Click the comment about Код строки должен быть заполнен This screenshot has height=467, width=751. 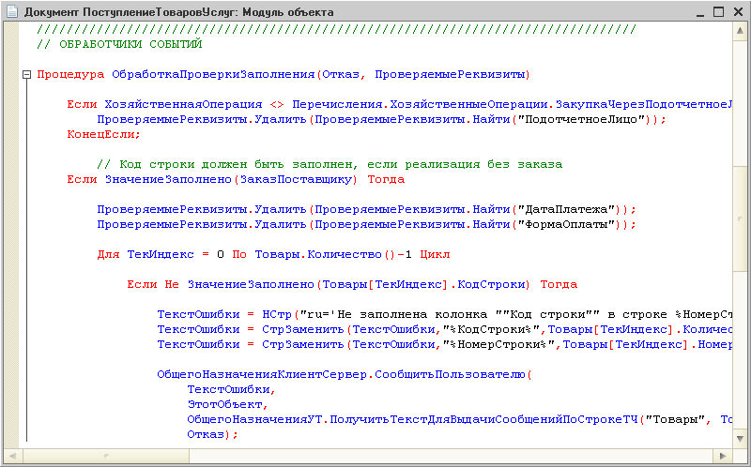point(330,165)
